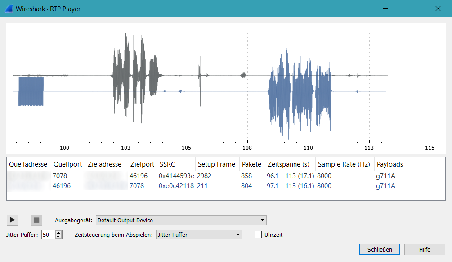The width and height of the screenshot is (452, 262).
Task: Sort streams by Quelladresse column
Action: [x=28, y=164]
